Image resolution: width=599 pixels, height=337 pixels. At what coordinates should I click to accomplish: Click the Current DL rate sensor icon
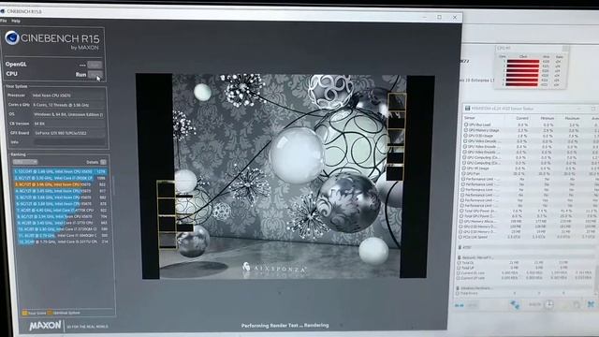[x=458, y=272]
